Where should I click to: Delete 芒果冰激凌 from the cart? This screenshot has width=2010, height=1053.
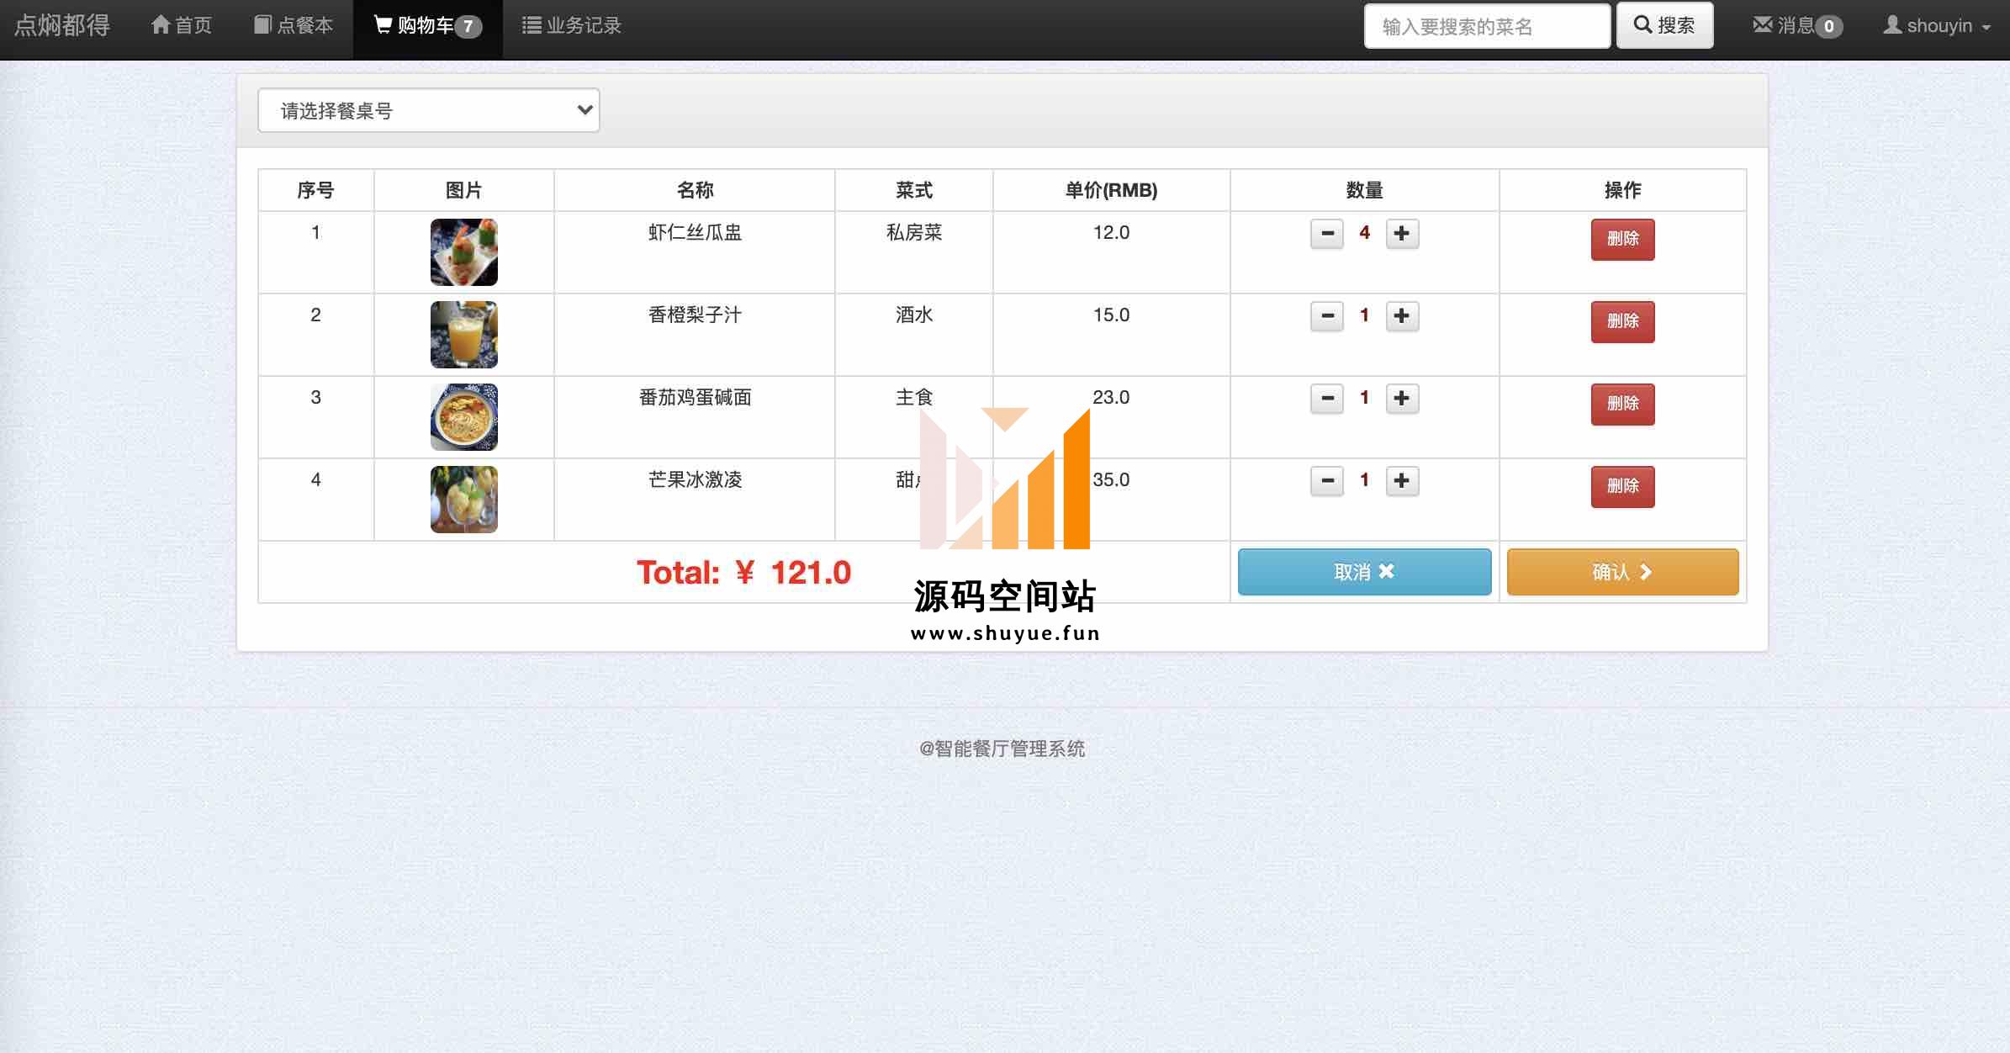tap(1622, 487)
